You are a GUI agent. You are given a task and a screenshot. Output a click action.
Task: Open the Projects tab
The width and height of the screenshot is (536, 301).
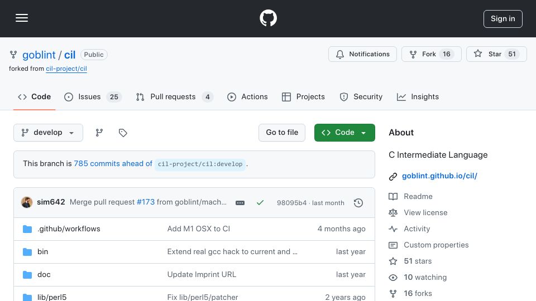(x=303, y=97)
